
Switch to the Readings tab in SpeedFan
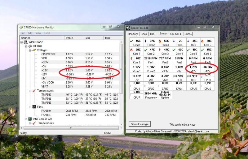pyautogui.click(x=133, y=34)
